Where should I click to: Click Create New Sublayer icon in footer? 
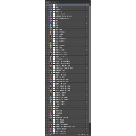point(82,135)
